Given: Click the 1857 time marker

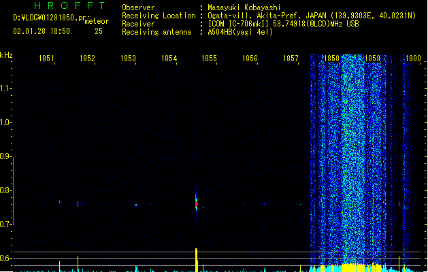Looking at the screenshot, I should coord(291,58).
